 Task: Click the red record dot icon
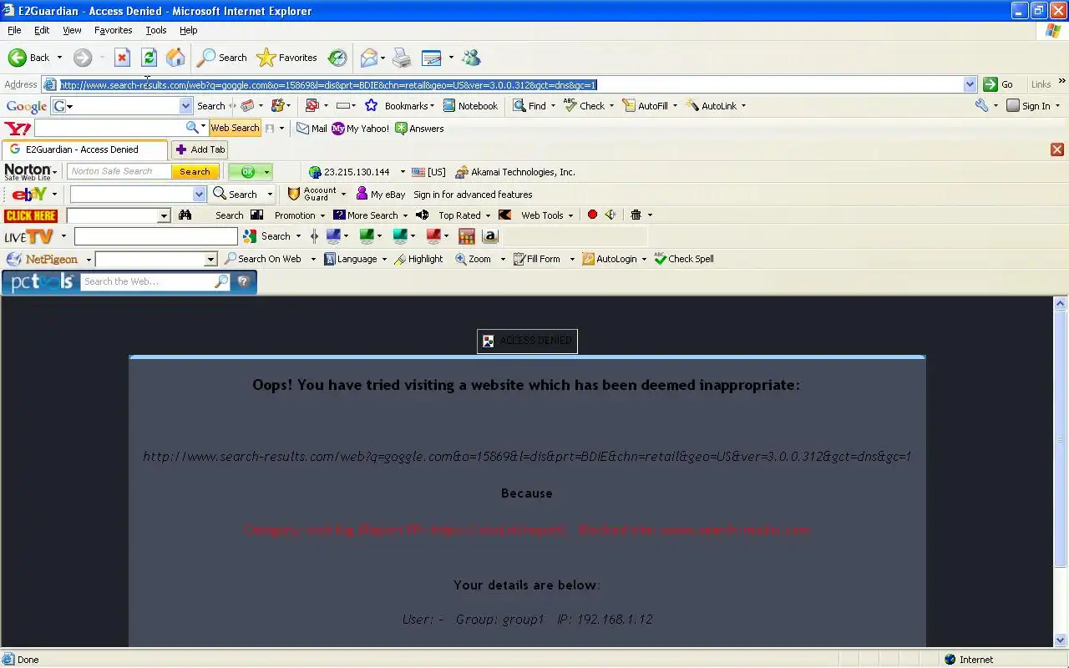coord(592,215)
